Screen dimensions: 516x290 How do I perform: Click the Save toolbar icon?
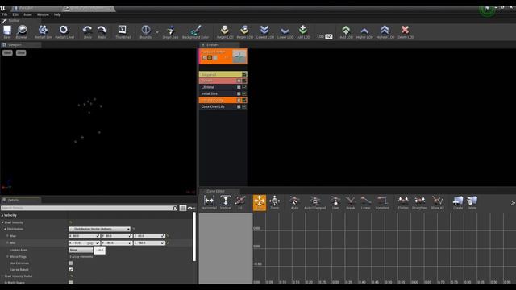pyautogui.click(x=7, y=31)
